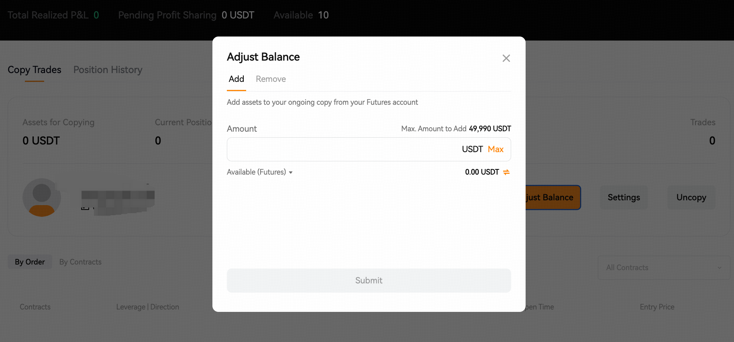The image size is (734, 342).
Task: Click the Submit button
Action: pyautogui.click(x=369, y=281)
